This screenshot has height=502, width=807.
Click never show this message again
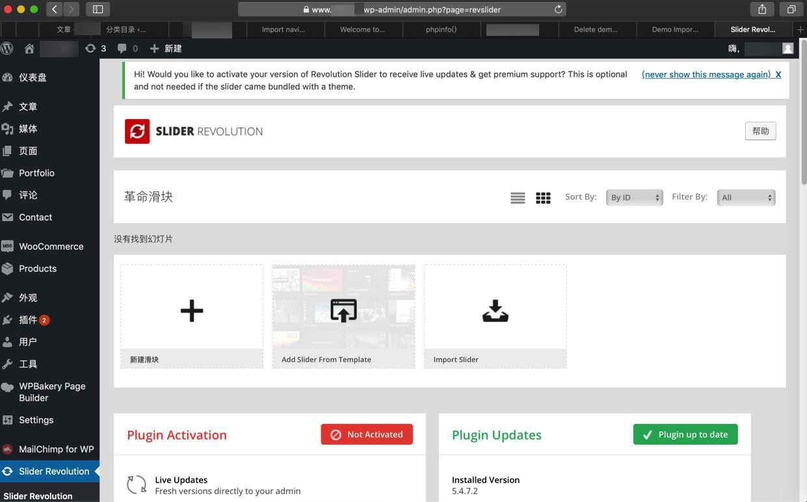point(706,74)
